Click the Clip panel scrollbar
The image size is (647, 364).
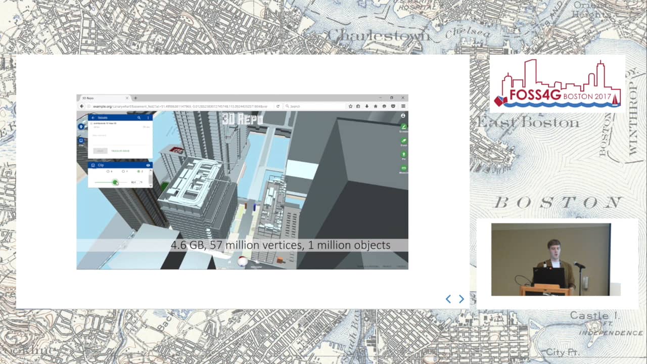coord(151,178)
